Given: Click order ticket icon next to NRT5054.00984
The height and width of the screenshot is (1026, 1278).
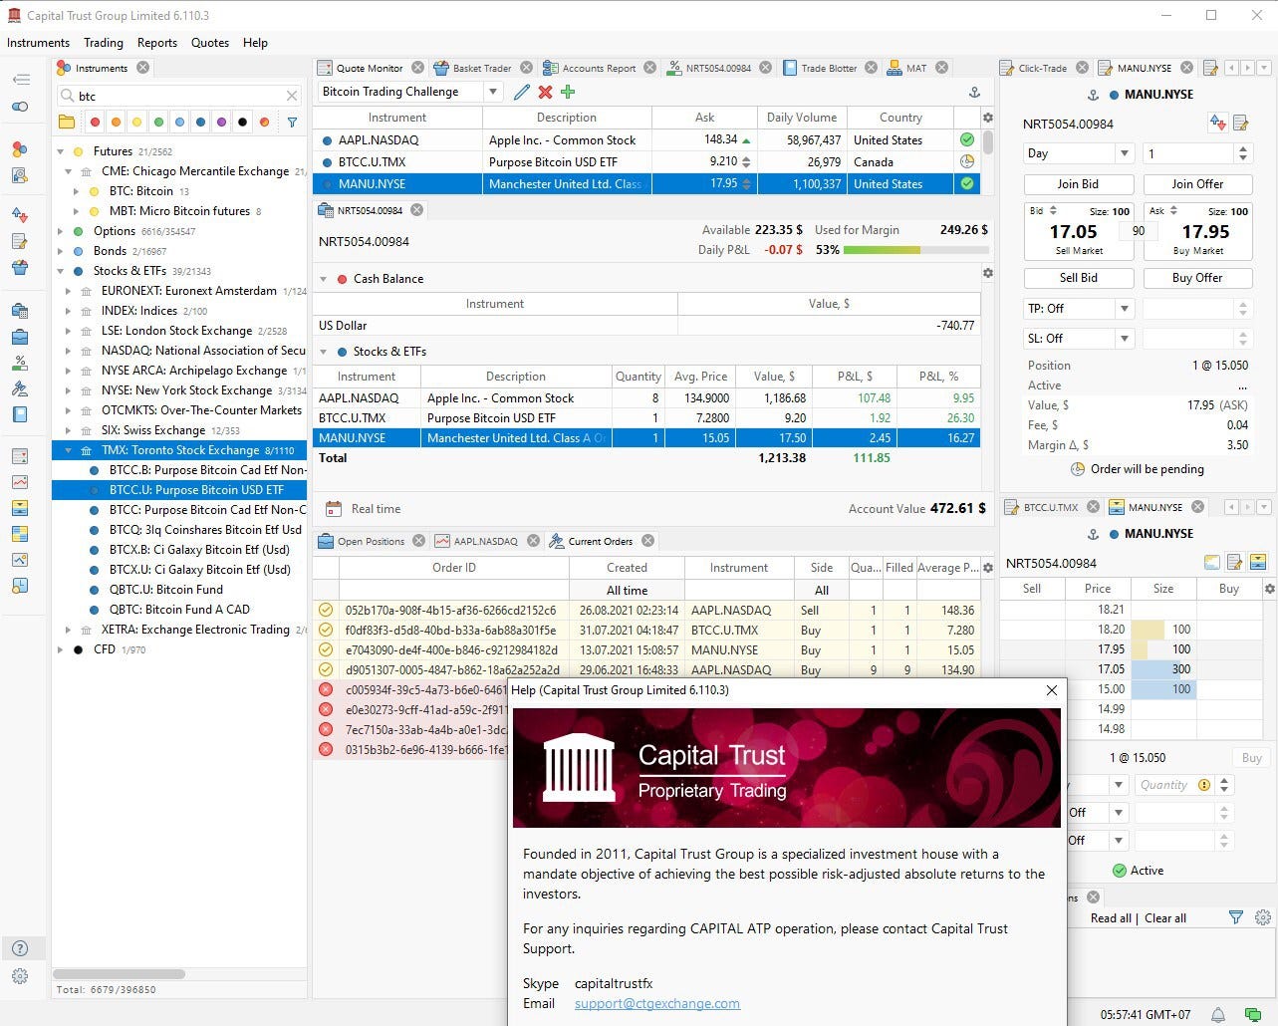Looking at the screenshot, I should click(1241, 123).
